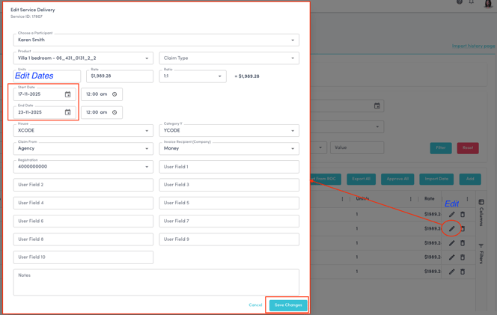
Task: Click into the Notes text area
Action: click(156, 282)
